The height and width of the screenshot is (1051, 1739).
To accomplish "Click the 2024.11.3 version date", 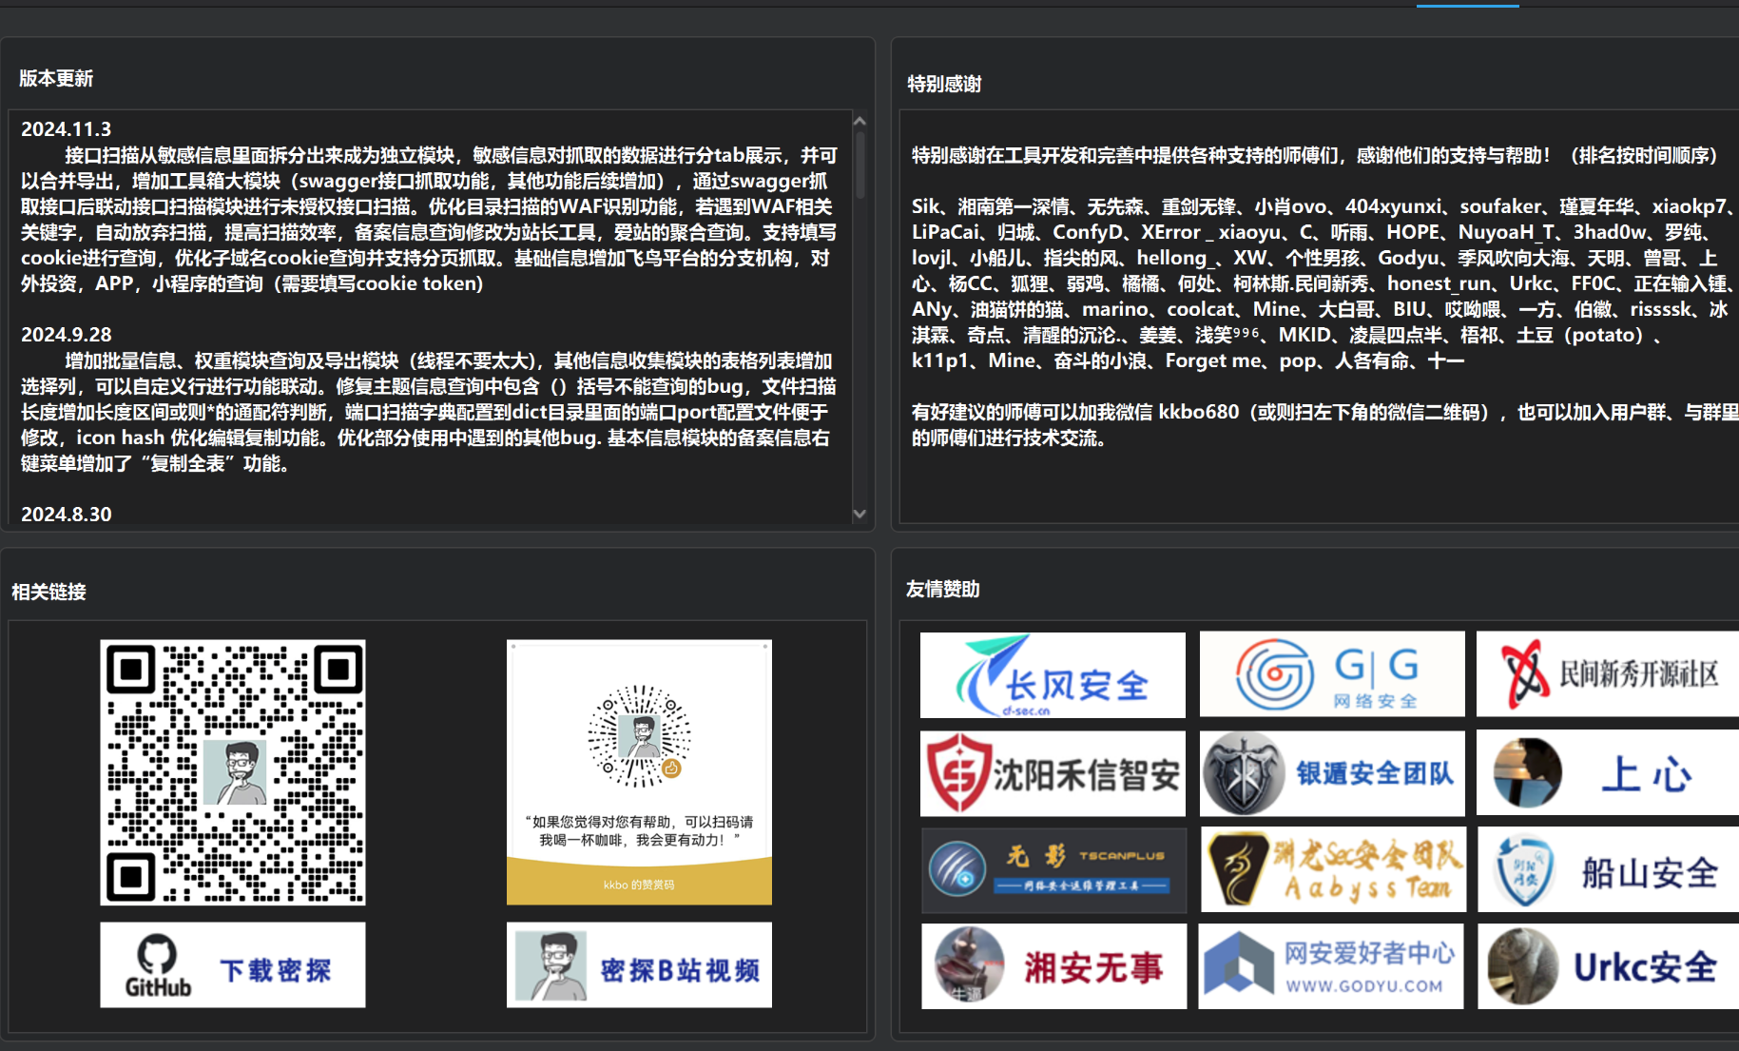I will pyautogui.click(x=67, y=129).
